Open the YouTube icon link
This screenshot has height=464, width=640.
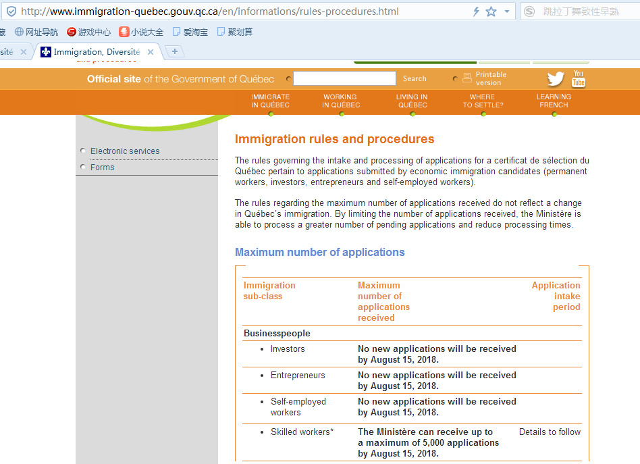click(579, 78)
